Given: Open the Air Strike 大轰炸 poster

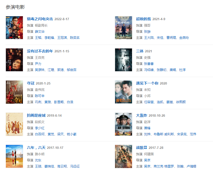Looking at the screenshot, I should [x=124, y=124].
